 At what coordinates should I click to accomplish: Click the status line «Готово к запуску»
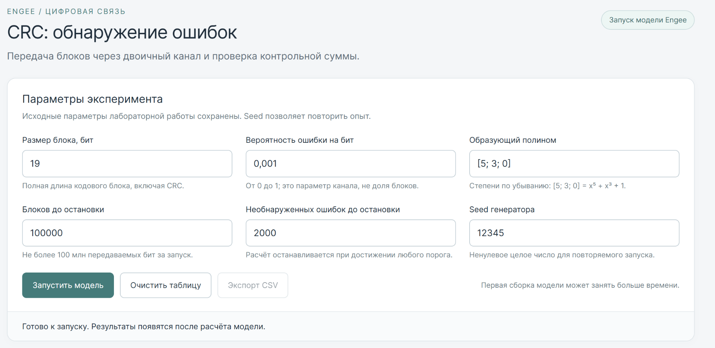144,326
